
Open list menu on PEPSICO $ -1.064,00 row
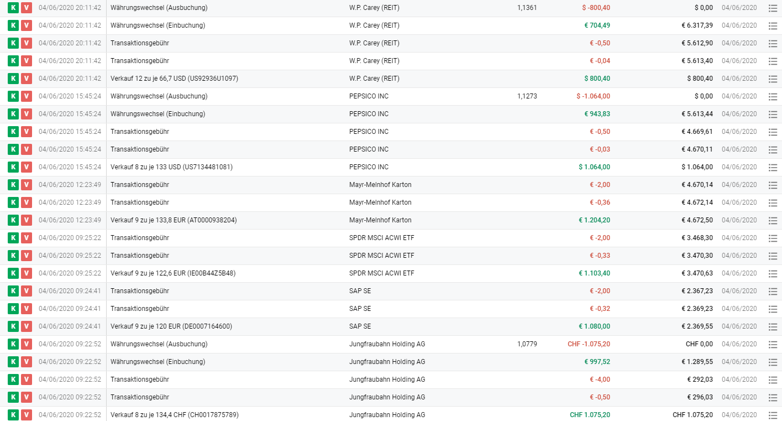tap(773, 96)
